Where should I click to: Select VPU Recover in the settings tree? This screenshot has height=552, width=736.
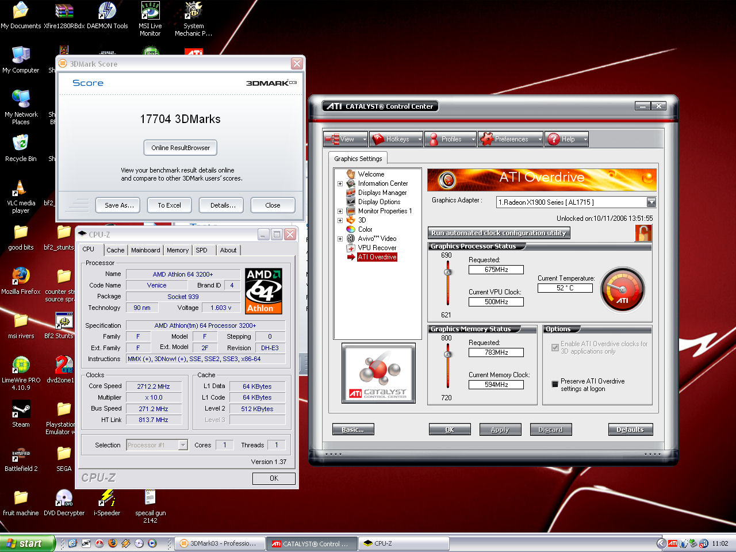377,248
